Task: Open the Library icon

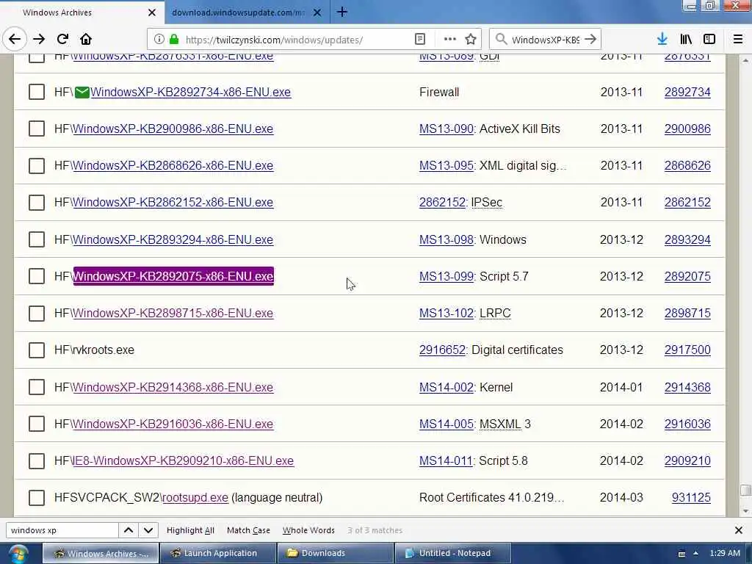Action: [686, 40]
